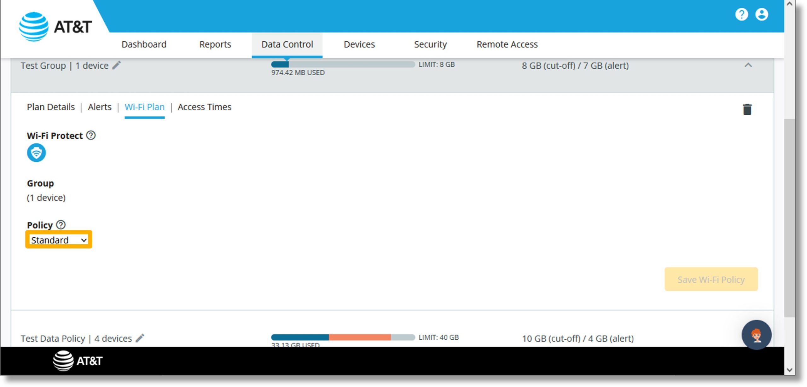Navigate to the Dashboard menu item
This screenshot has width=807, height=387.
tap(144, 44)
